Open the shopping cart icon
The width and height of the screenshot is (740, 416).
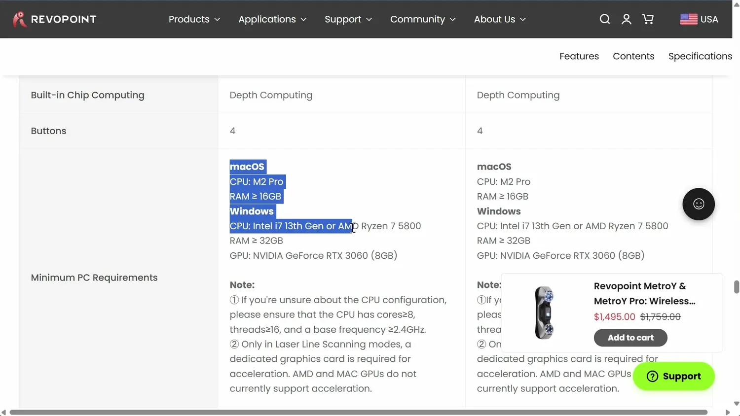point(648,19)
